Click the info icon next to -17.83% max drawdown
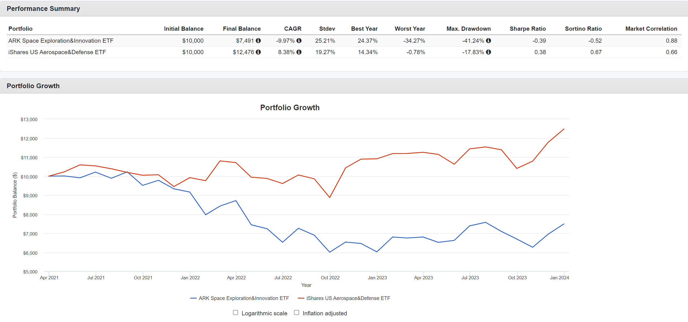This screenshot has width=688, height=322. coord(489,52)
